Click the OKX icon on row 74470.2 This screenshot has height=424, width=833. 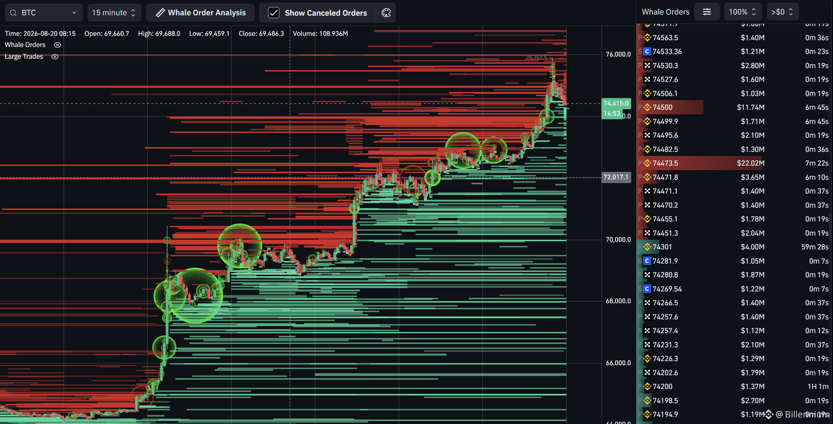[x=647, y=205]
